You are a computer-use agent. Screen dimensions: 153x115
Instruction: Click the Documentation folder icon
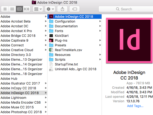[x=51, y=26]
